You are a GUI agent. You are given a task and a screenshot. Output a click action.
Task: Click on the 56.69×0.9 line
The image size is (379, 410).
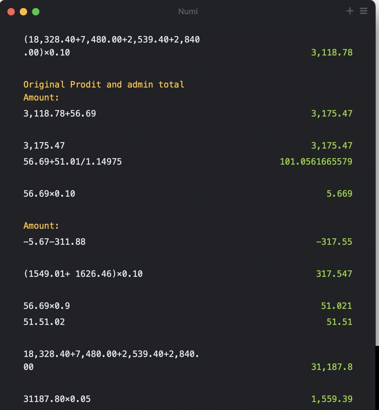pos(47,306)
